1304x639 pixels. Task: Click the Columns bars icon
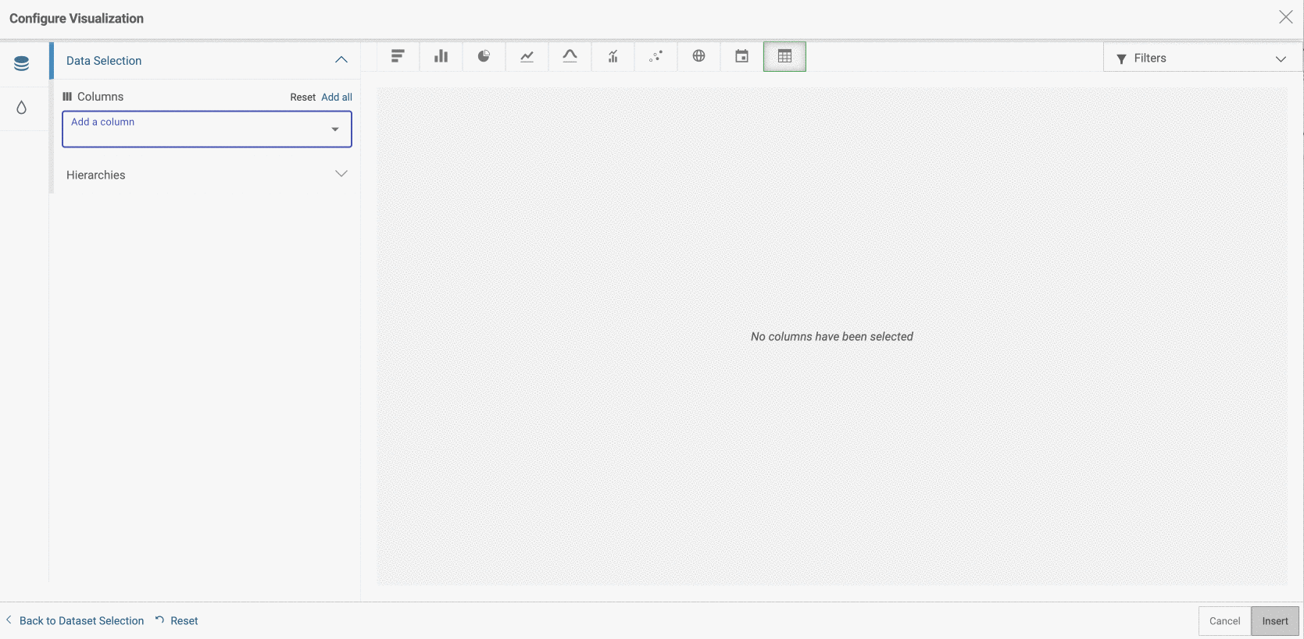67,97
